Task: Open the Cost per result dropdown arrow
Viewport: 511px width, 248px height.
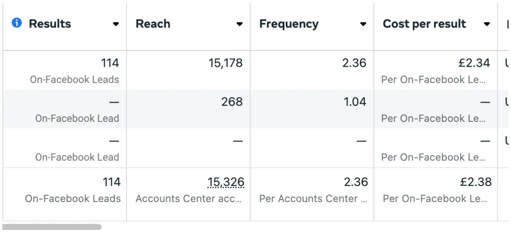Action: pyautogui.click(x=487, y=24)
